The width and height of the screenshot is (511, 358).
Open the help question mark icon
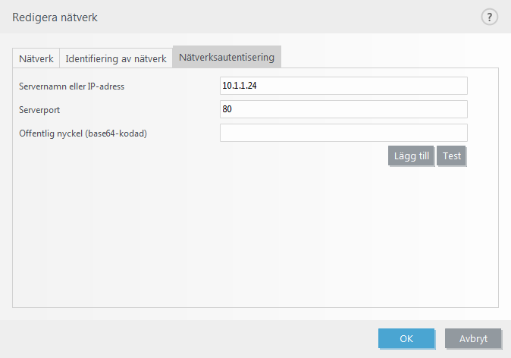(489, 17)
